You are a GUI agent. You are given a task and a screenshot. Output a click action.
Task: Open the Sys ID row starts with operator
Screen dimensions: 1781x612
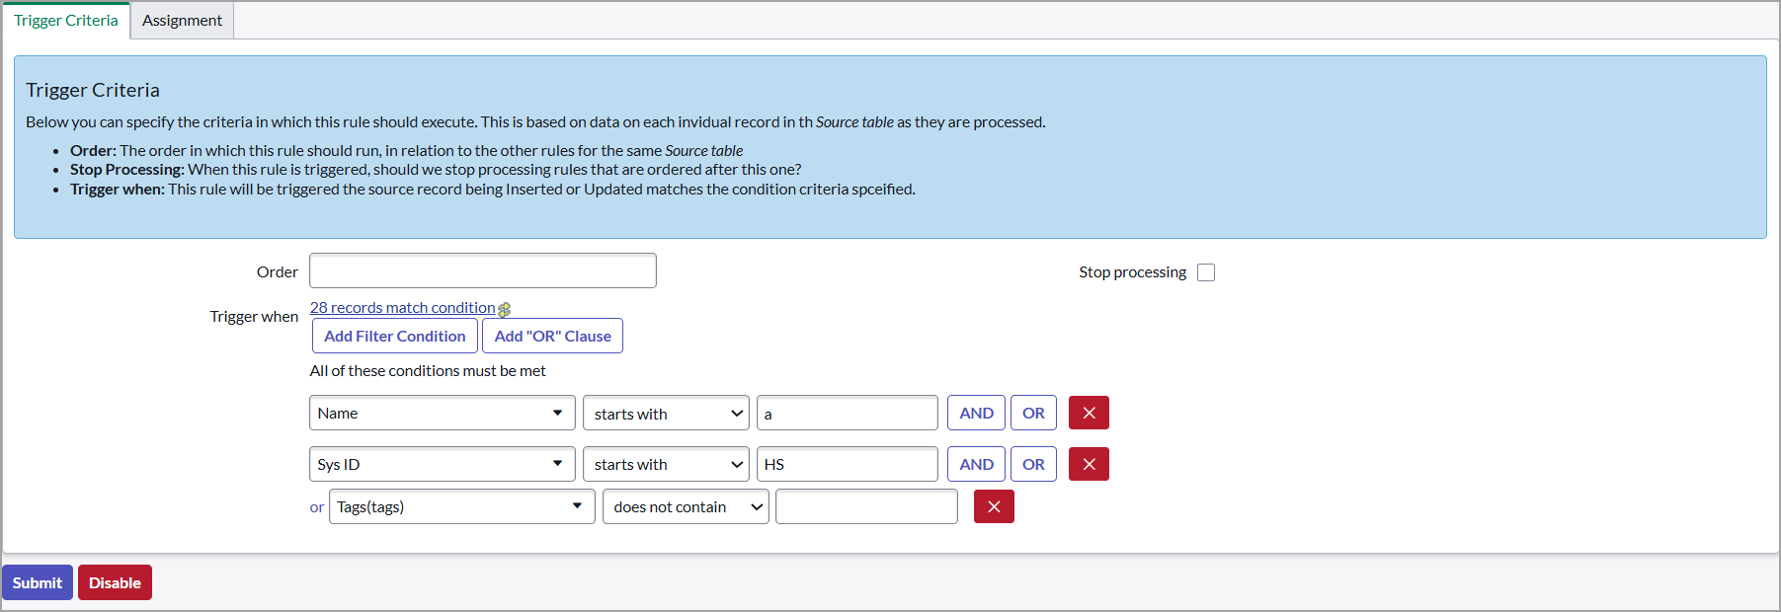point(666,464)
